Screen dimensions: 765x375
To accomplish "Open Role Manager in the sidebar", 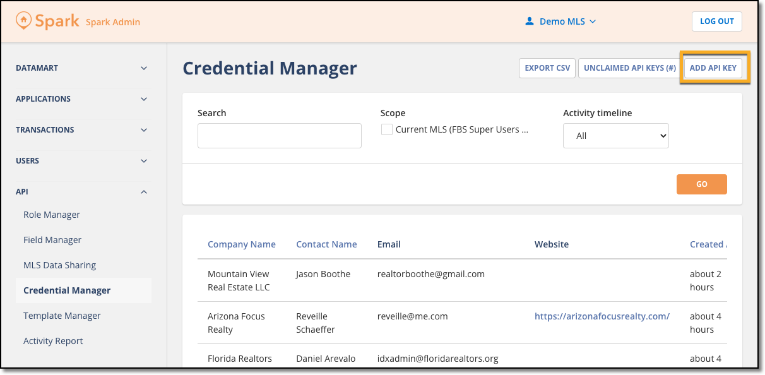I will (52, 215).
